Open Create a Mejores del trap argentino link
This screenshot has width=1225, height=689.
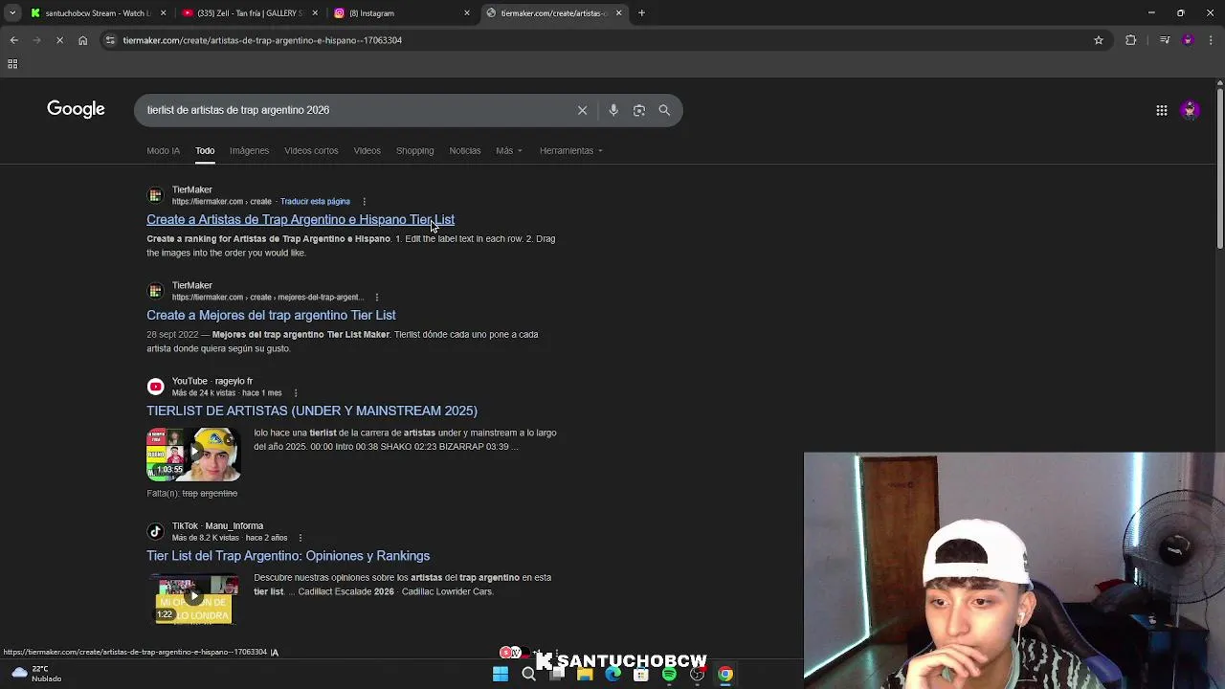[x=271, y=316]
